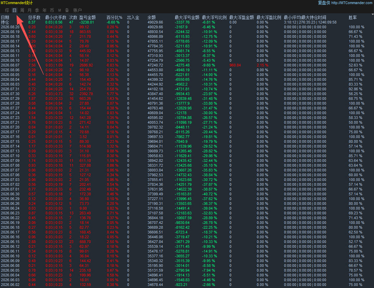
Task: Select the 2026.07.16 date row
Action: (x=10, y=137)
